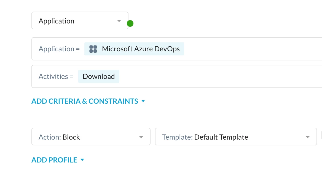Click the ADD PROFILE link
The height and width of the screenshot is (192, 322).
[54, 160]
